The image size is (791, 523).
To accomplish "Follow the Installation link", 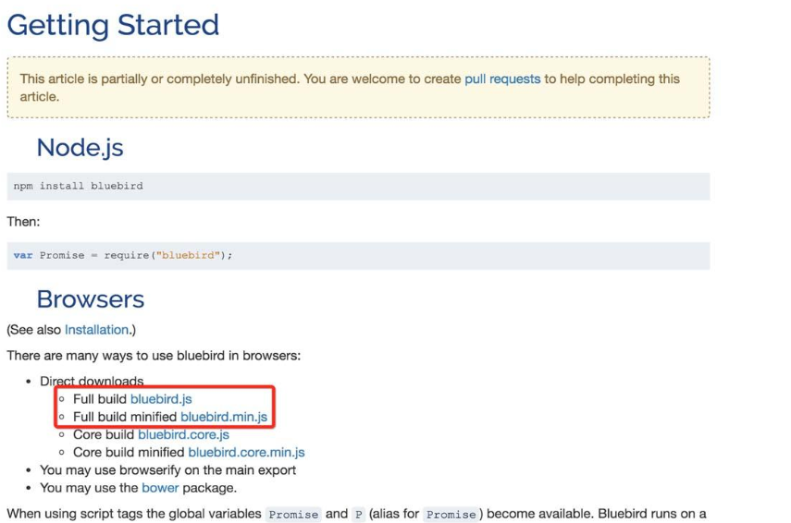I will coord(96,330).
